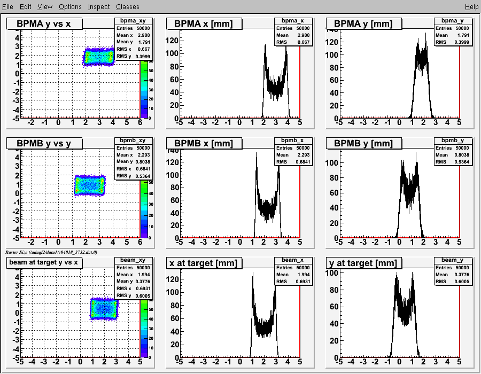This screenshot has height=374, width=481.
Task: Click the beam at target 2D spot
Action: pos(104,308)
